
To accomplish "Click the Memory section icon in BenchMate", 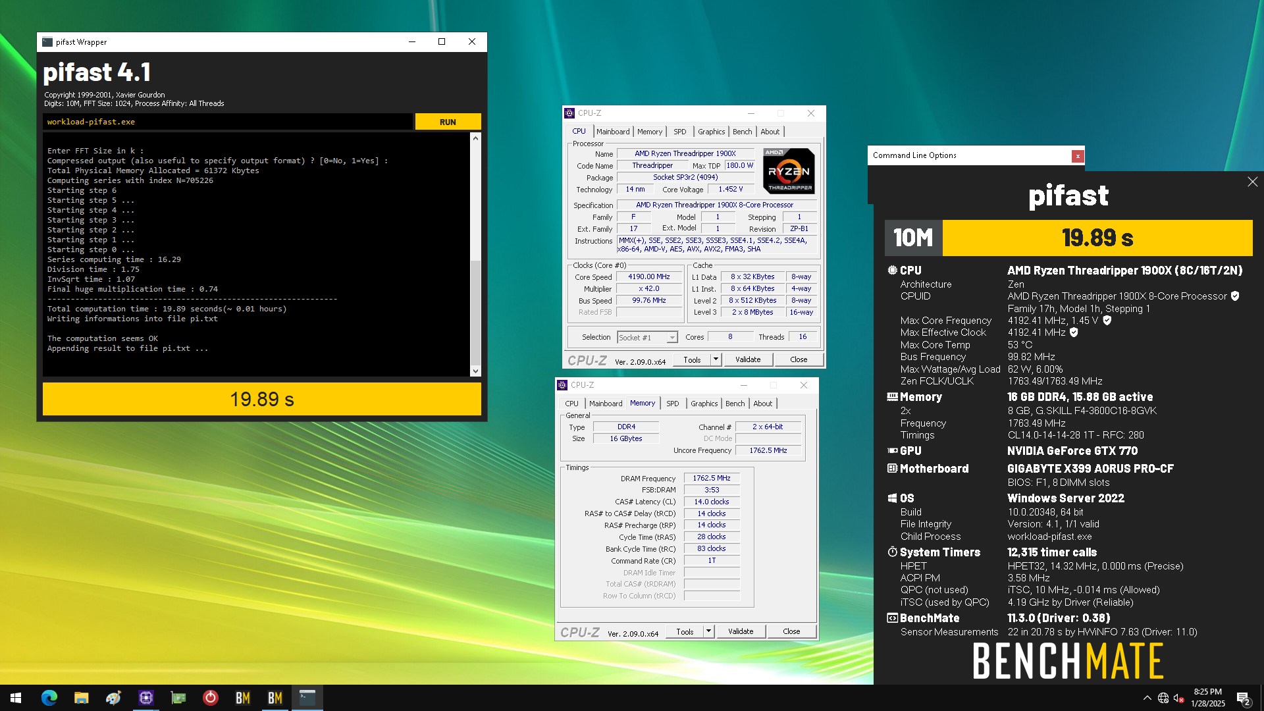I will [x=892, y=397].
